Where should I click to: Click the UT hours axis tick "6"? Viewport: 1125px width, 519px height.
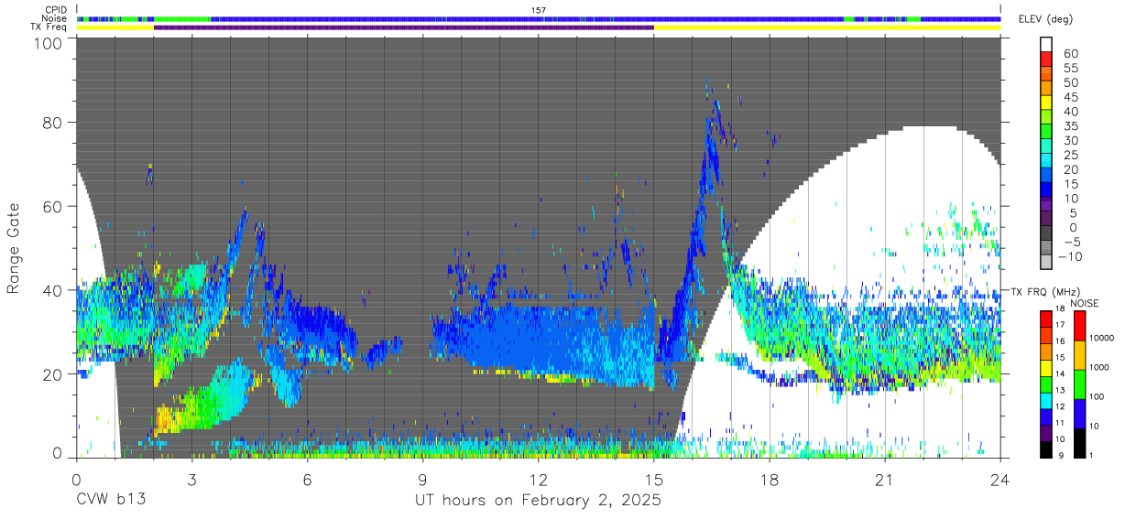[x=308, y=479]
